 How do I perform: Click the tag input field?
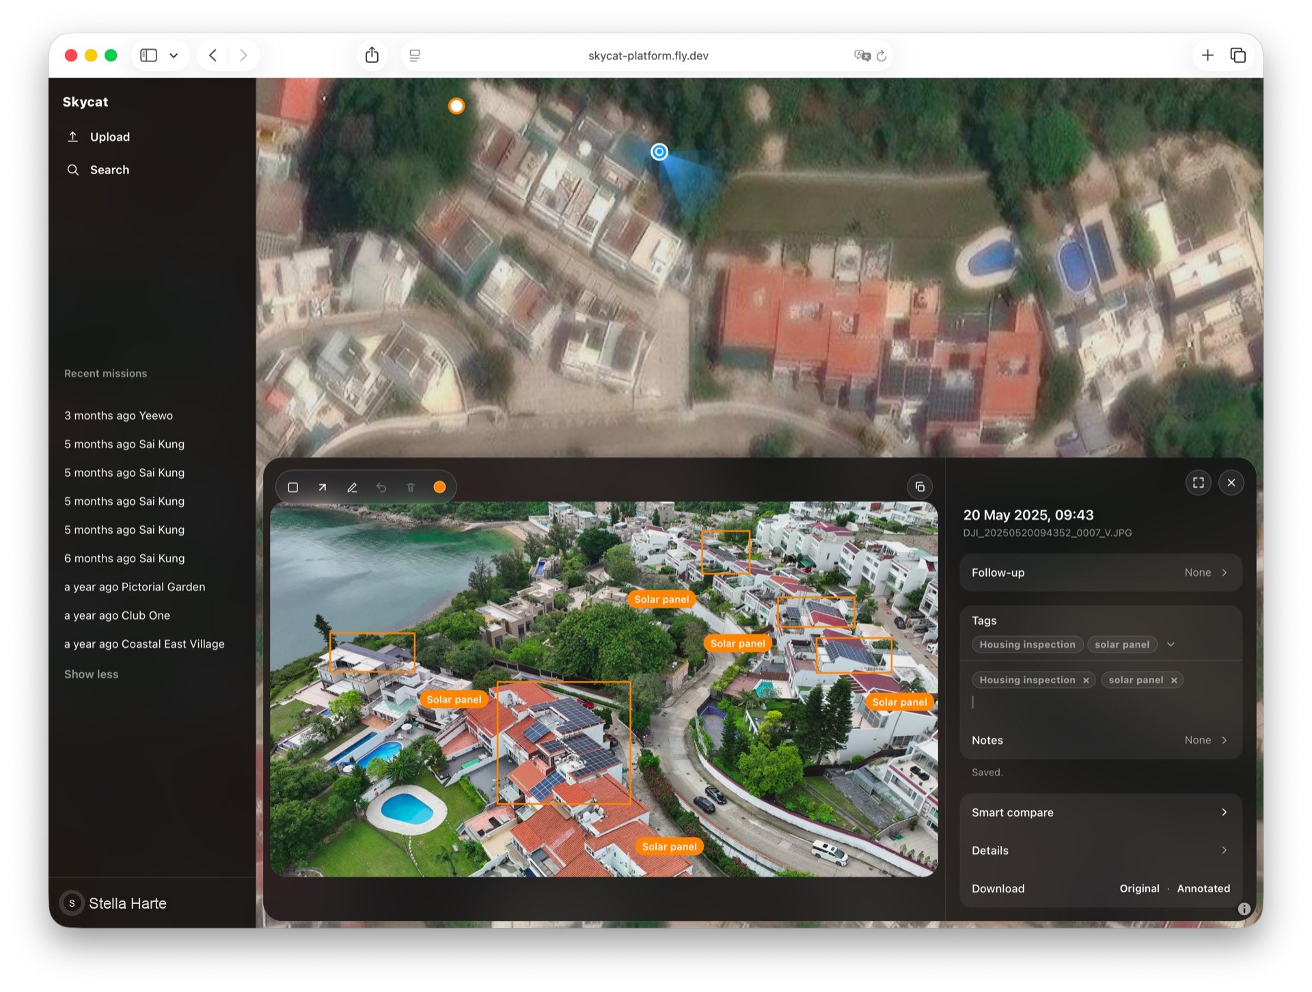(1100, 702)
